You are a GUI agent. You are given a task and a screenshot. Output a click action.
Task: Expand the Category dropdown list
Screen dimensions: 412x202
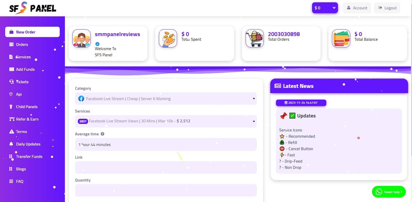[x=166, y=99]
